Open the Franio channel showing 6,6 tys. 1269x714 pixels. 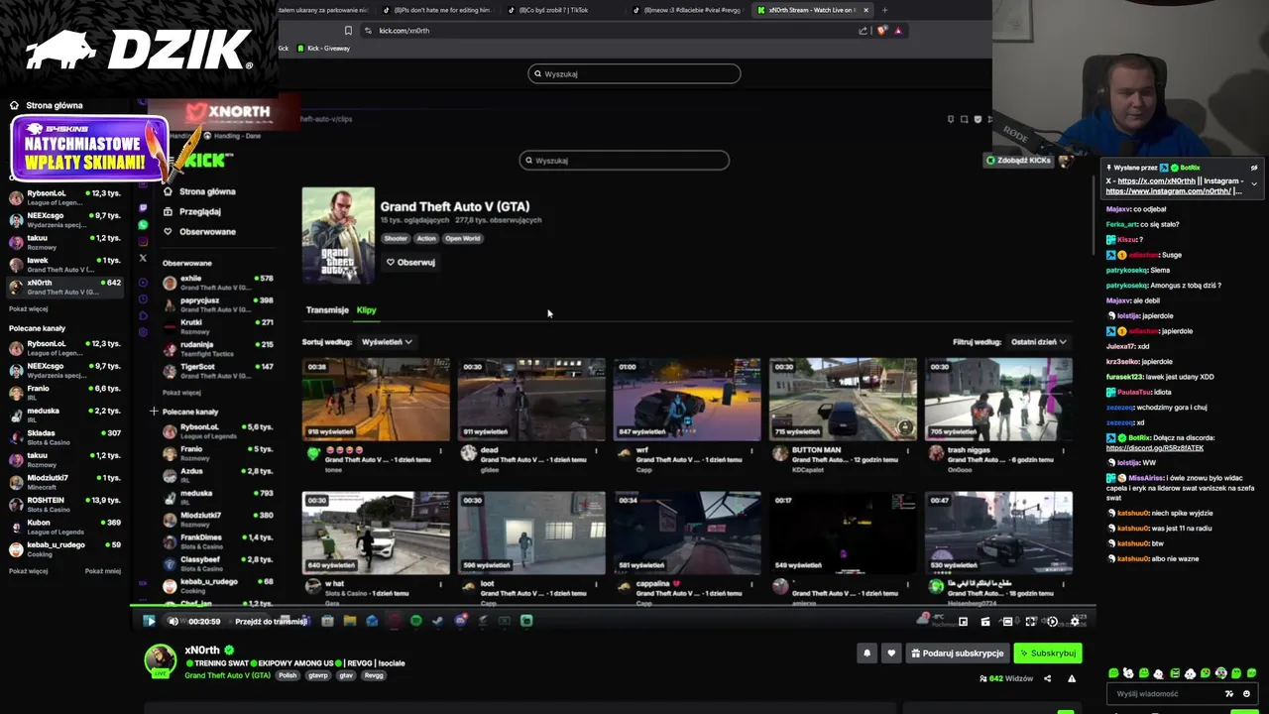point(64,393)
